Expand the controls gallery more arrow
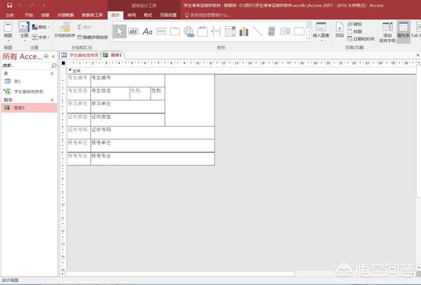This screenshot has height=285, width=421. pyautogui.click(x=309, y=39)
